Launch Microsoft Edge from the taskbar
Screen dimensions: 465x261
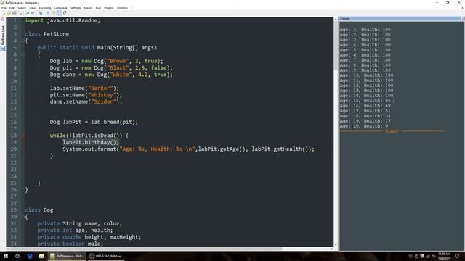(x=30, y=256)
